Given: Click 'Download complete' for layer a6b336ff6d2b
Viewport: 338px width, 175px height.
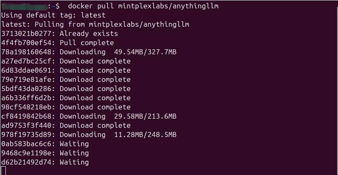Looking at the screenshot, I should (95, 98).
